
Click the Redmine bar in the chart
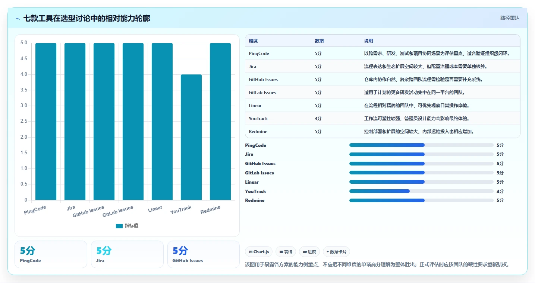220,122
